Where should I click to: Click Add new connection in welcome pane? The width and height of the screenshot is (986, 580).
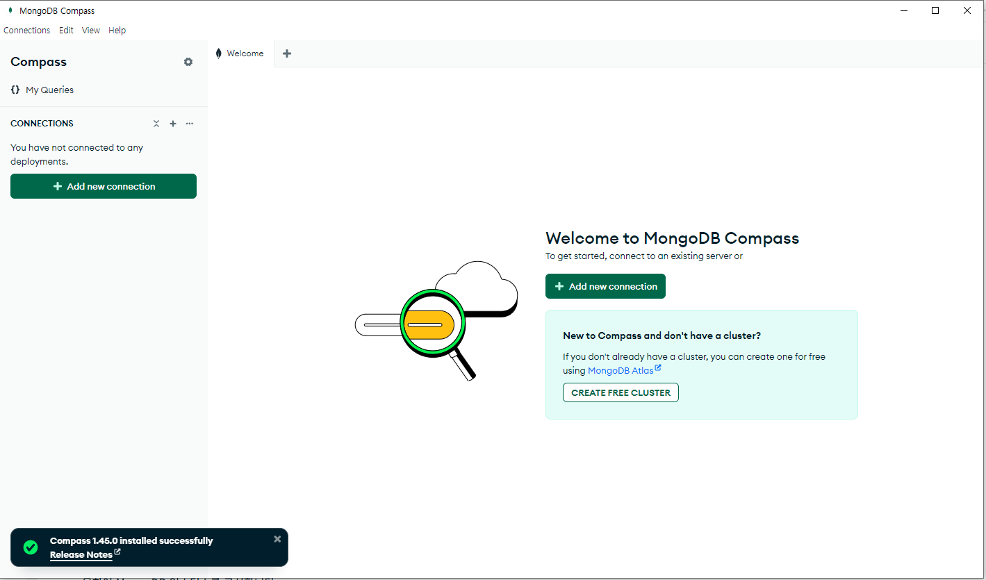pyautogui.click(x=605, y=286)
